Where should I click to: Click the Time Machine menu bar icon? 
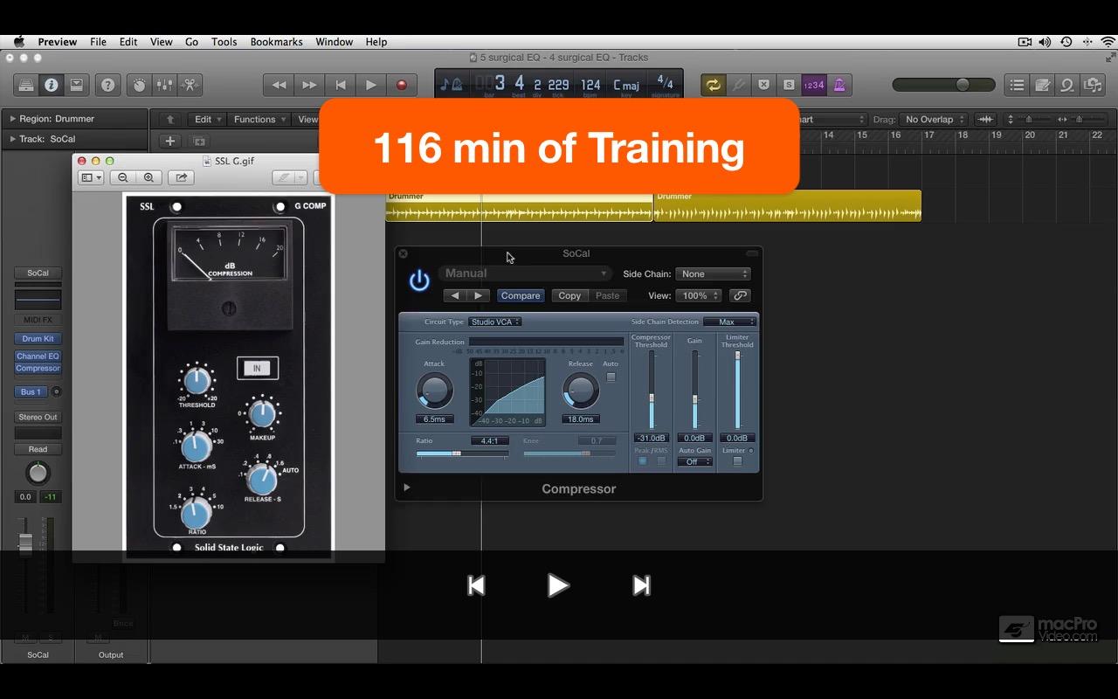(x=1066, y=42)
